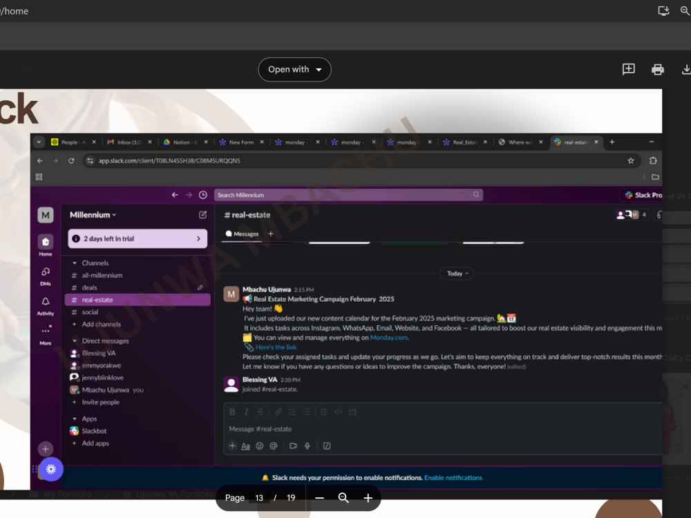Open Slackbot app
The image size is (691, 518).
pyautogui.click(x=94, y=431)
